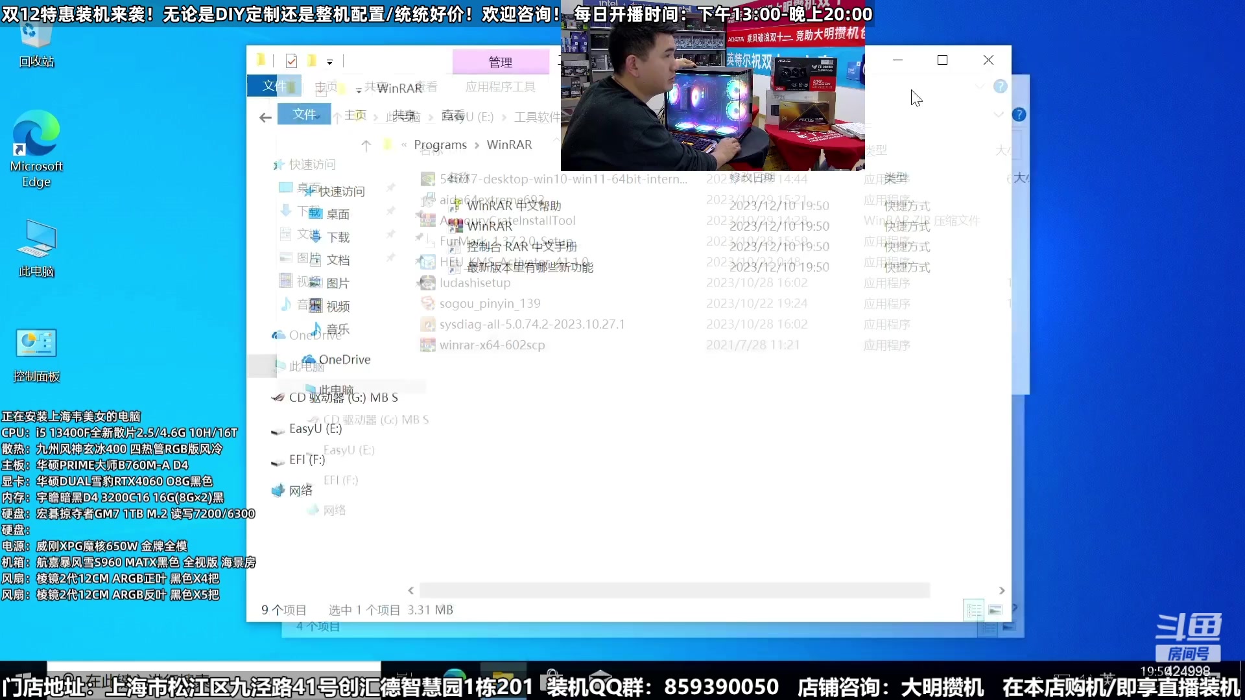Open Edge browser from the taskbar

click(x=454, y=674)
